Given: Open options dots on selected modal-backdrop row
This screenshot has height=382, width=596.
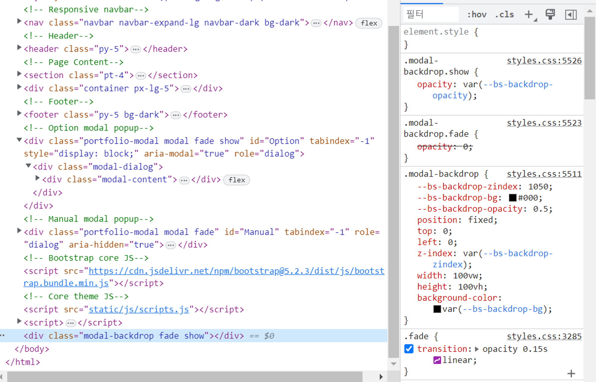Looking at the screenshot, I should (x=2, y=336).
